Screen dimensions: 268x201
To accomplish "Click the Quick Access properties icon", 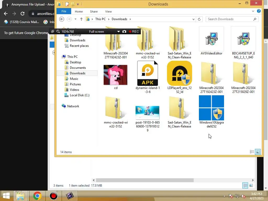I will [67, 4].
